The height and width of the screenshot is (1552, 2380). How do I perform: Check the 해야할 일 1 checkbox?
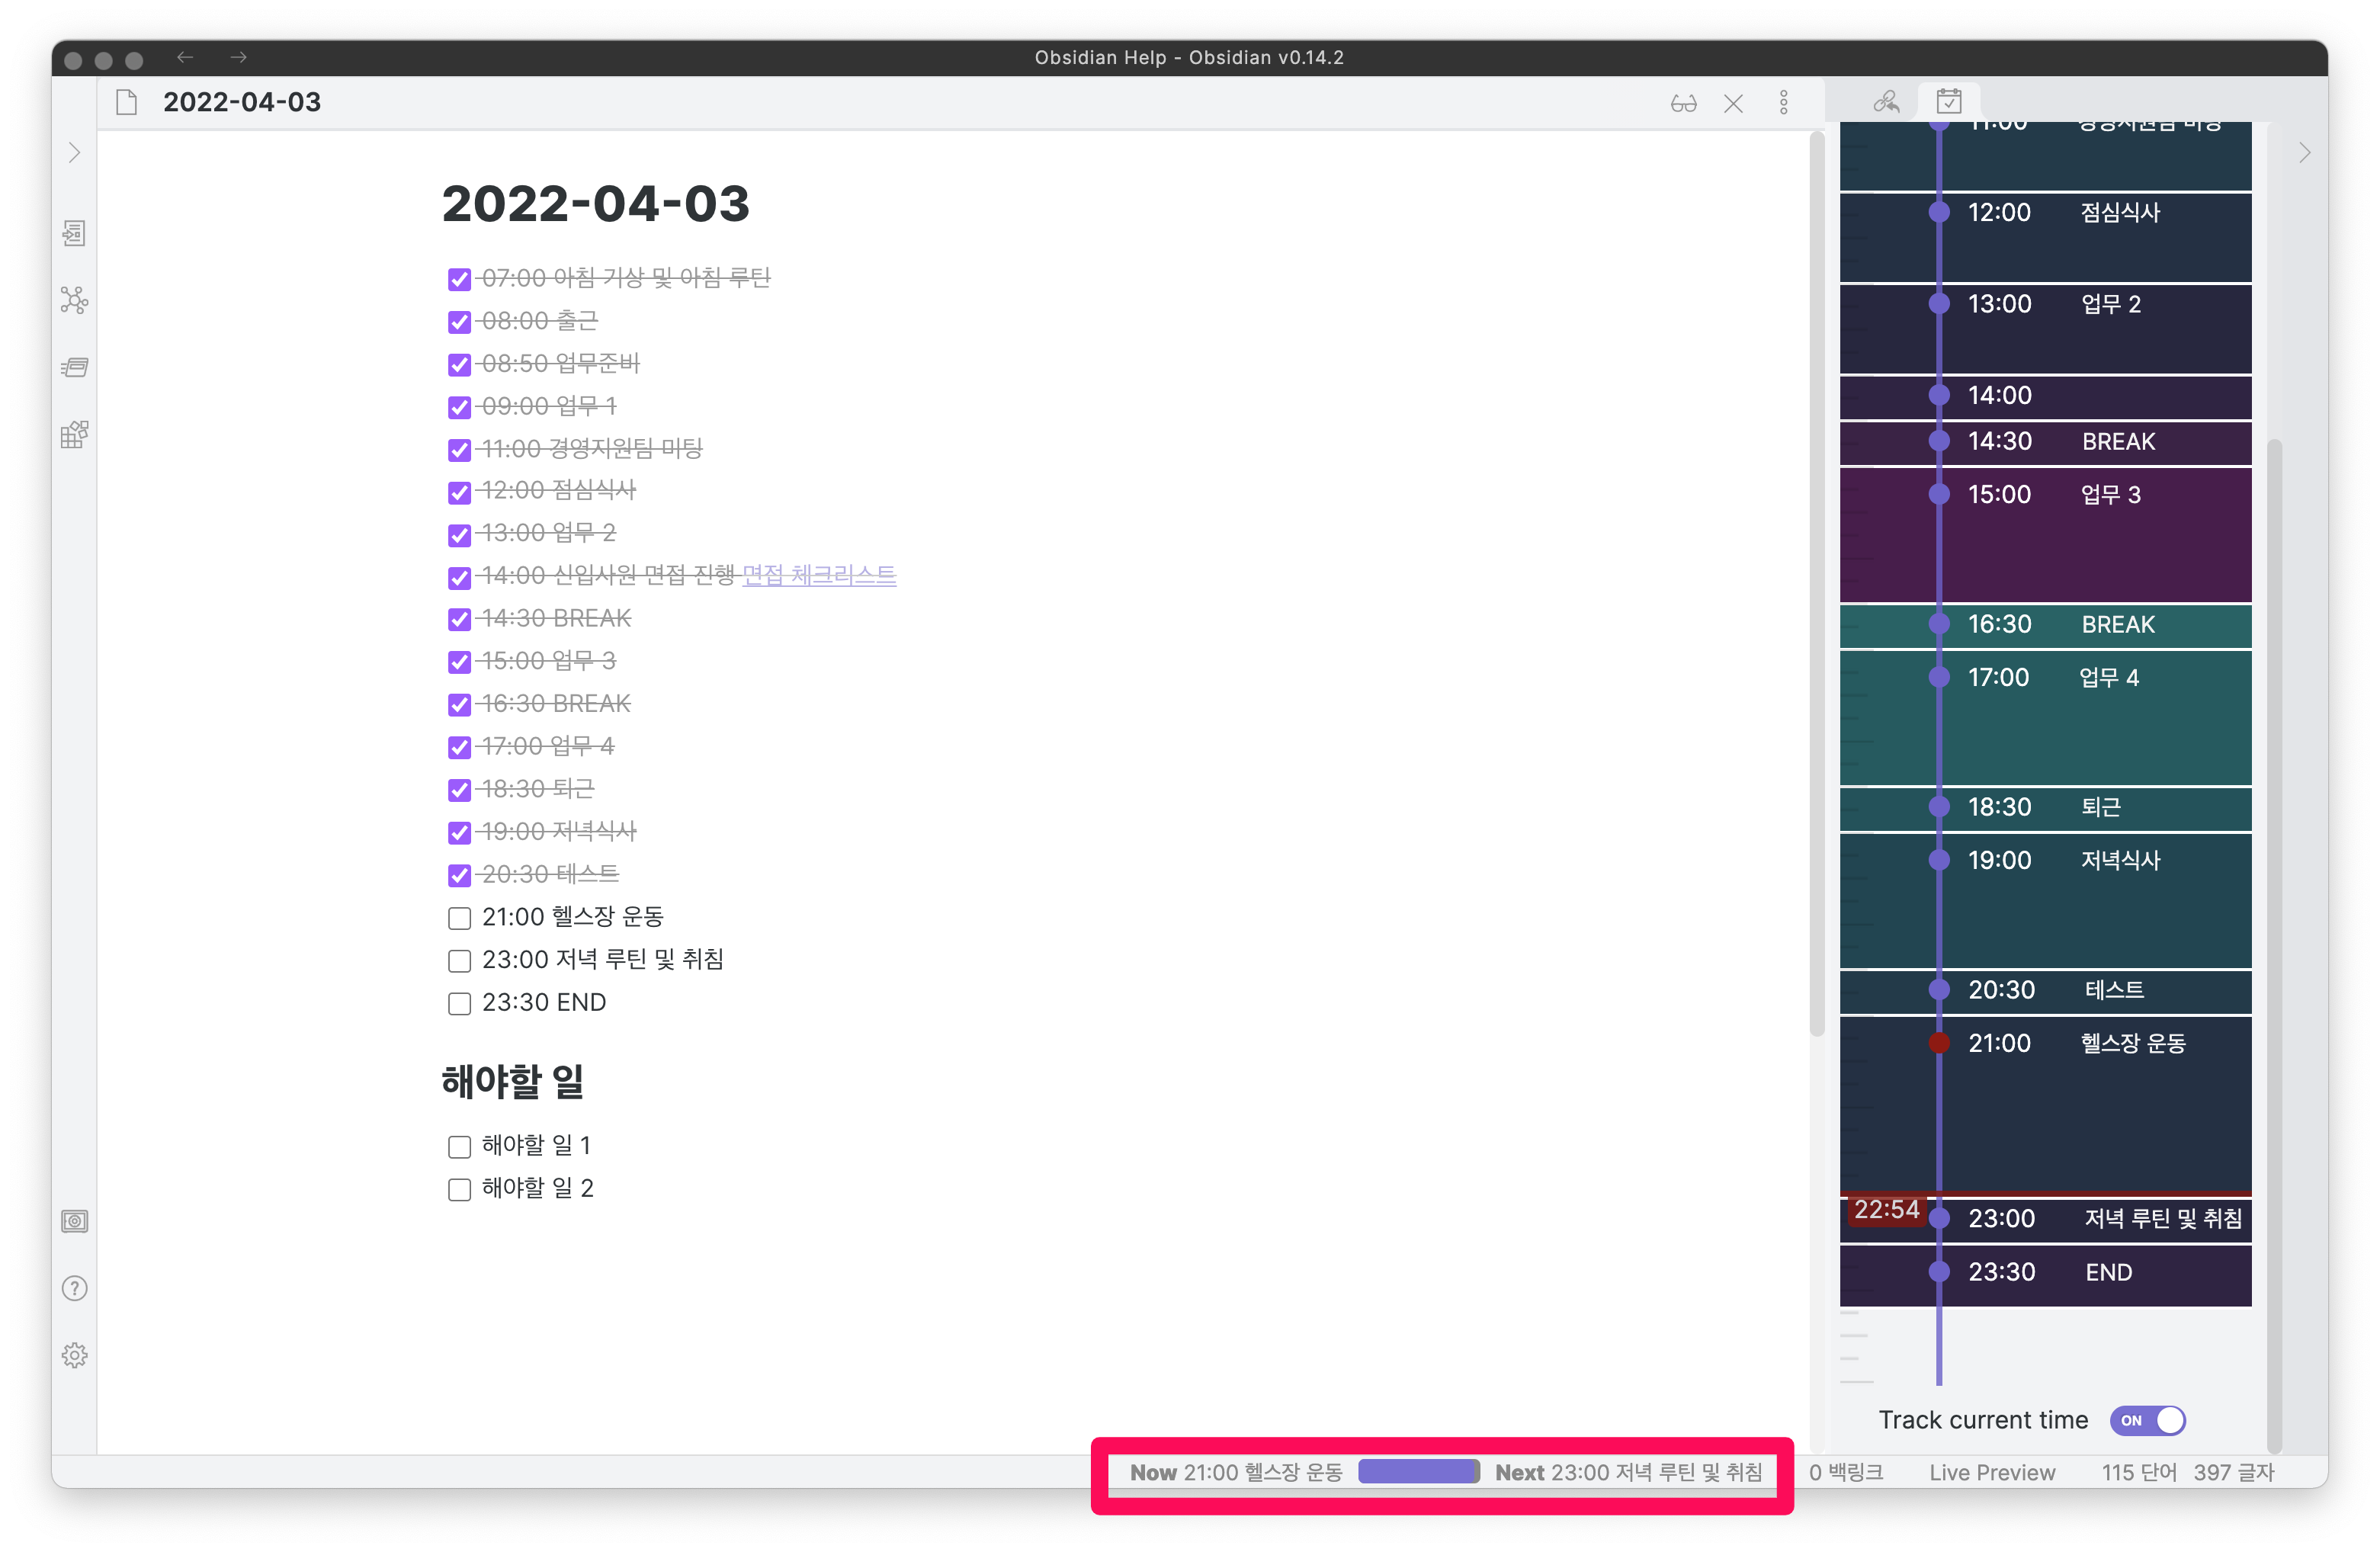[x=459, y=1146]
